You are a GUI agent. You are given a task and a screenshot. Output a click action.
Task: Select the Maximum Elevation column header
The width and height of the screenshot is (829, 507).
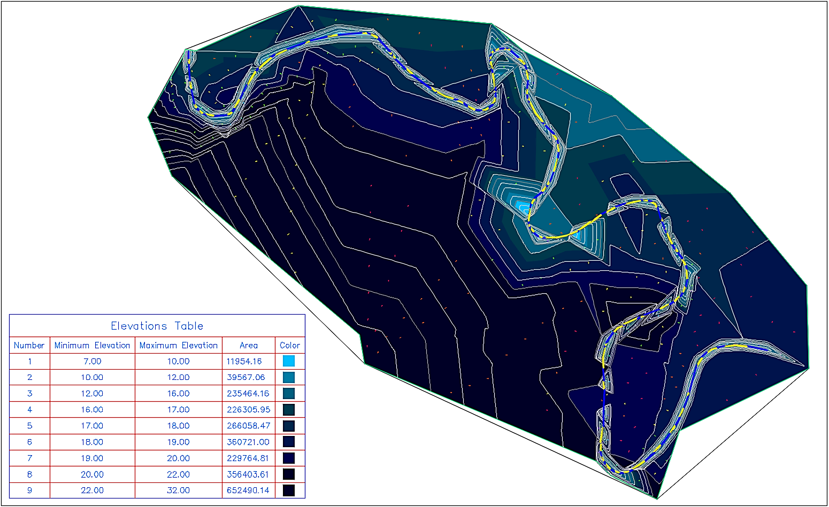[178, 345]
